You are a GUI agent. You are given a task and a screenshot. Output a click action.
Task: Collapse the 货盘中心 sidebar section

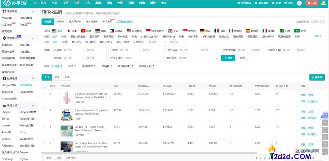tap(33, 38)
